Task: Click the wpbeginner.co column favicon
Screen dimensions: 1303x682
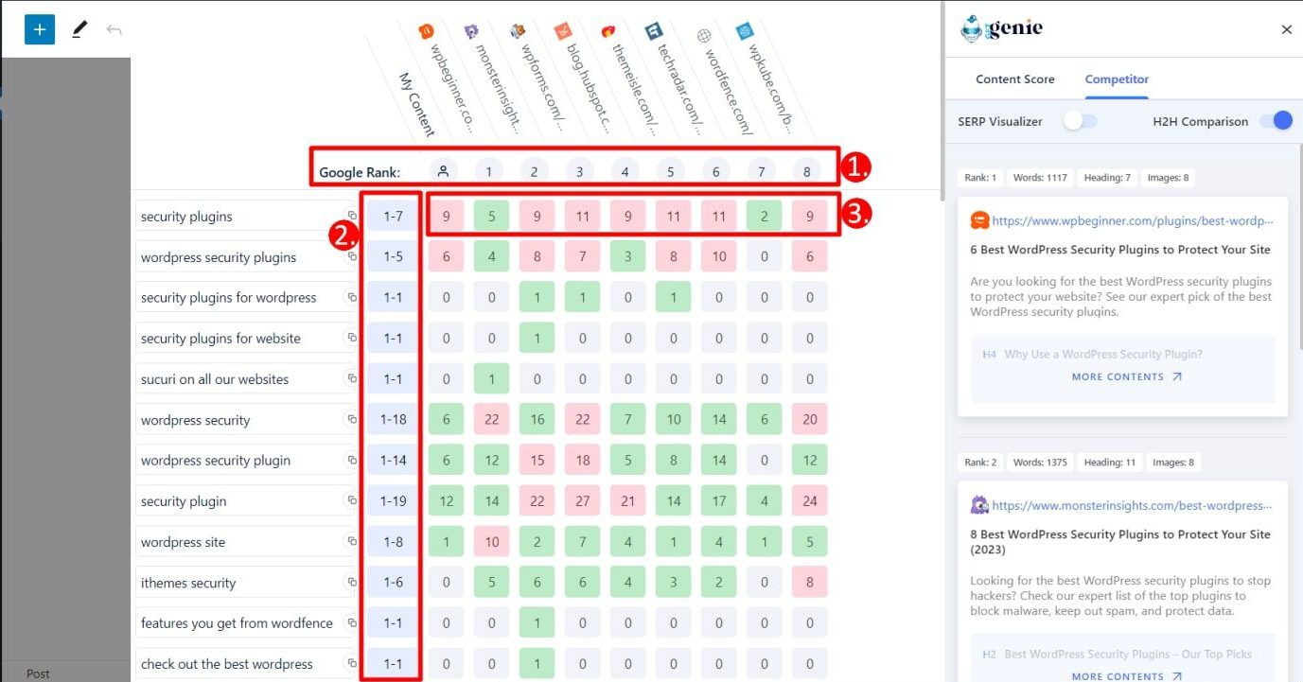Action: click(x=426, y=31)
